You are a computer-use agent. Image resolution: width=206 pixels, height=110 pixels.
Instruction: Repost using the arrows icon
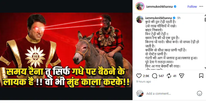pyautogui.click(x=169, y=76)
